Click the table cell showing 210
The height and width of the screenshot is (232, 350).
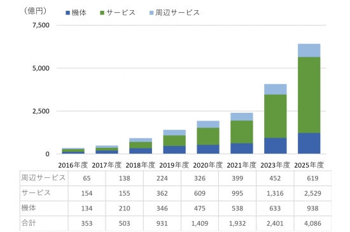tap(124, 208)
